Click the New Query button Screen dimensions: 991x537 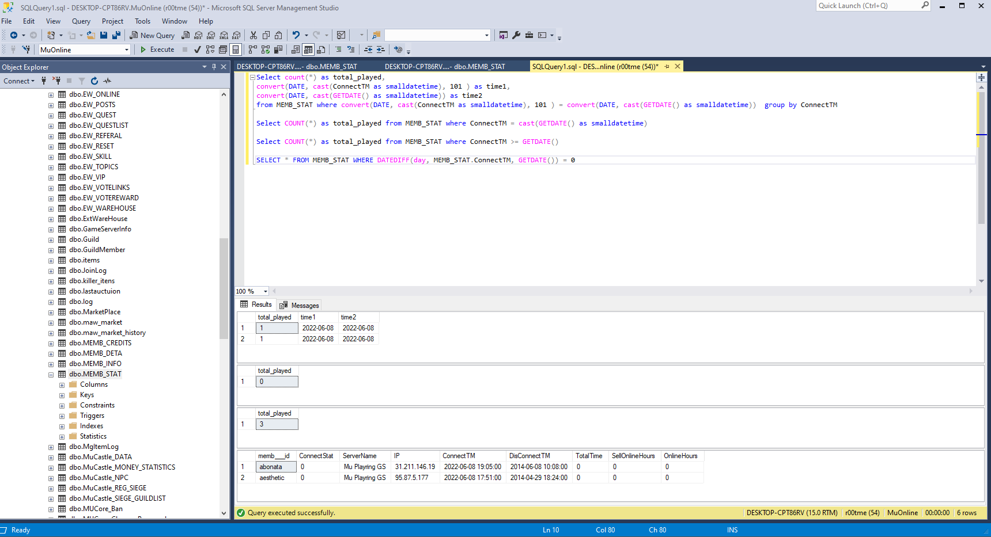152,35
